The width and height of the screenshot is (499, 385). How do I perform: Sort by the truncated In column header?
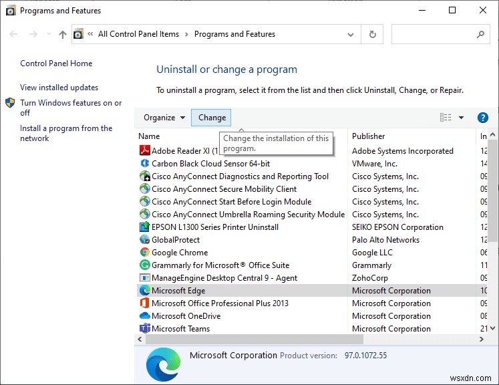[x=483, y=136]
